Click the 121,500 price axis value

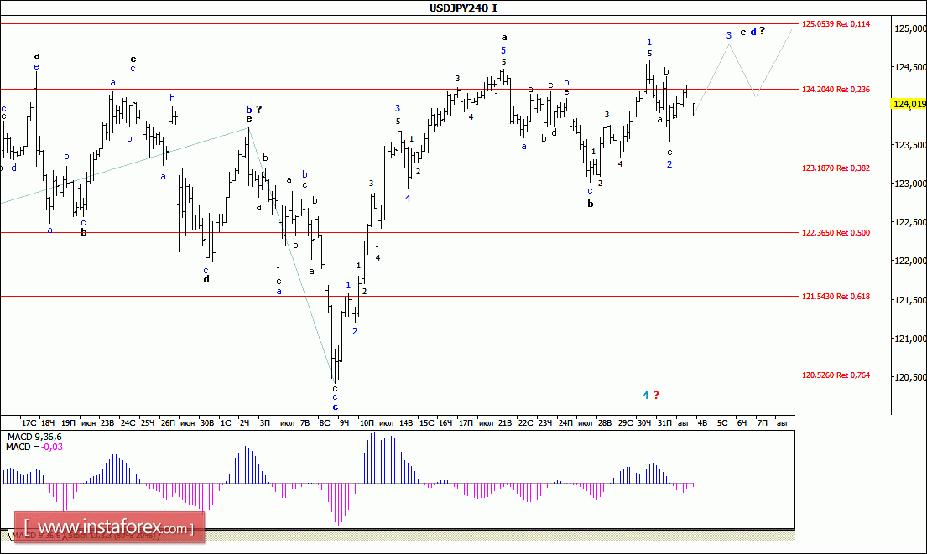tap(910, 300)
